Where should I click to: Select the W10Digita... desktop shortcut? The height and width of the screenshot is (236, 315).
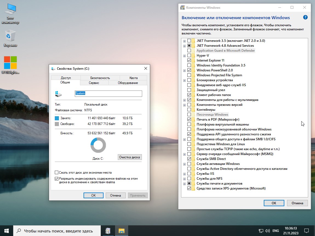coord(10,65)
